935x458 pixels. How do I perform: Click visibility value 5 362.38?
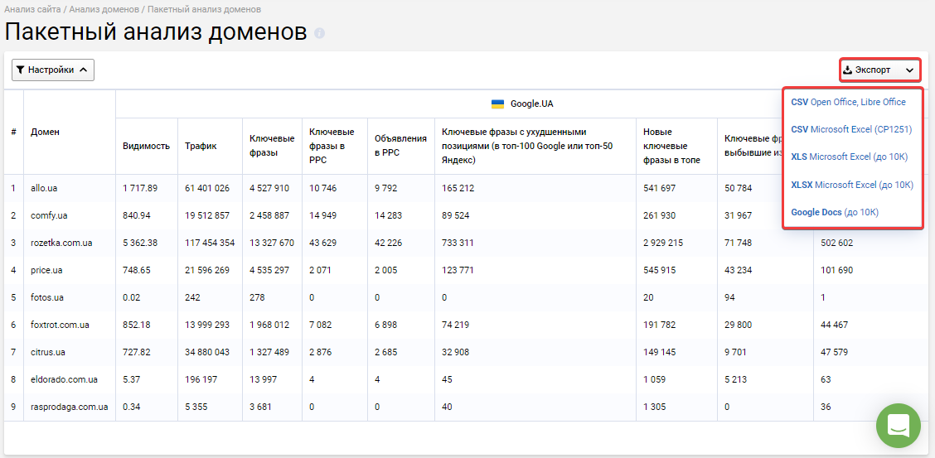(x=141, y=243)
